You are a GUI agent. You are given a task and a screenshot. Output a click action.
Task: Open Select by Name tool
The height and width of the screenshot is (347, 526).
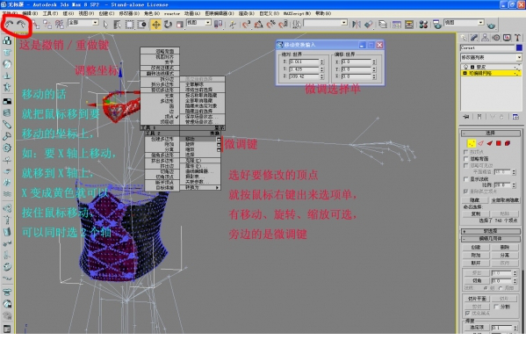point(117,25)
